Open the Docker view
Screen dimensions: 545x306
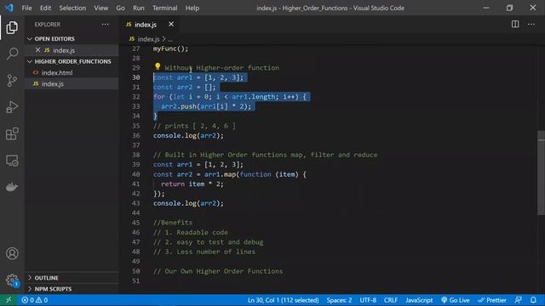(x=12, y=187)
